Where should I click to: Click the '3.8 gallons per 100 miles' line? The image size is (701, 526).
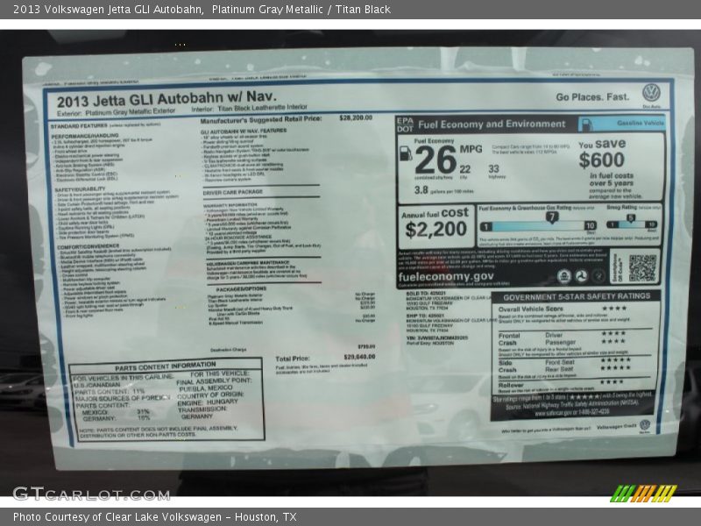click(443, 190)
